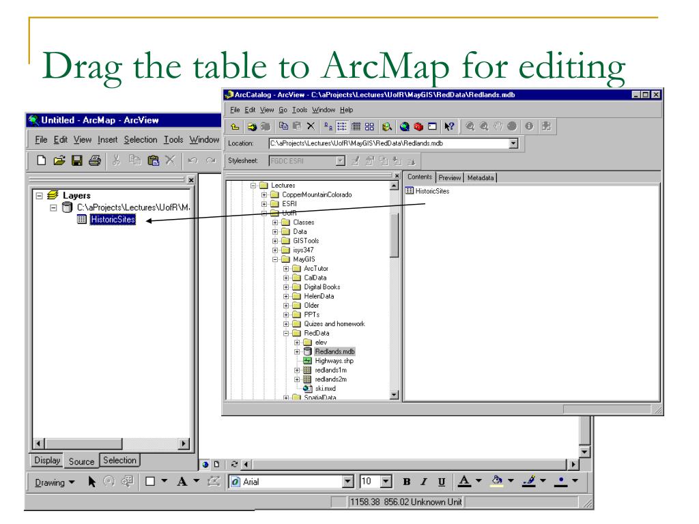Click Cut scissors icon in ArcMap toolbar
The width and height of the screenshot is (699, 524).
[x=116, y=160]
